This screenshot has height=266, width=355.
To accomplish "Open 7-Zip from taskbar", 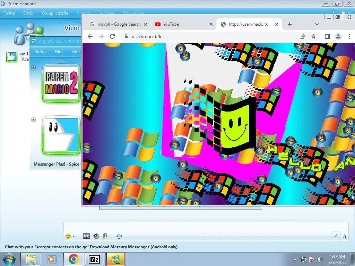I will [x=94, y=259].
